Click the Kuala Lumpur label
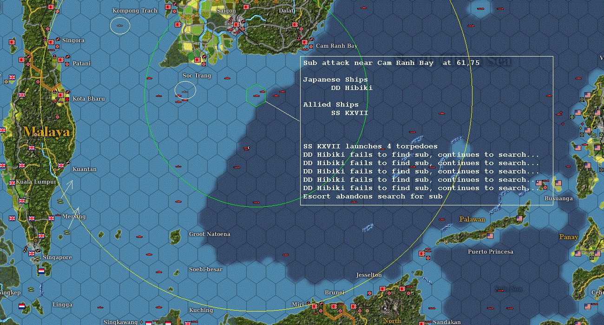This screenshot has height=325, width=604. click(36, 182)
